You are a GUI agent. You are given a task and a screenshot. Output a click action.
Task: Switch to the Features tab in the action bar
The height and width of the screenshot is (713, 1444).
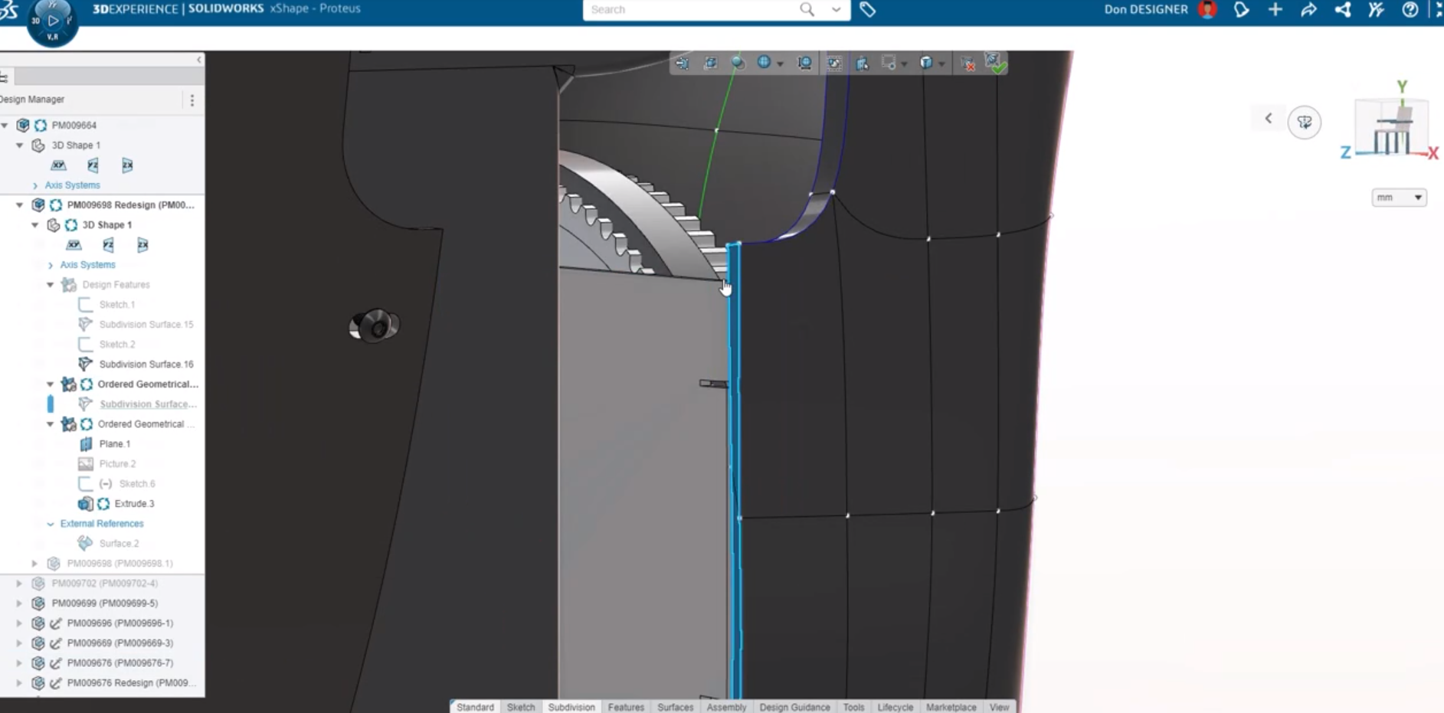coord(626,707)
